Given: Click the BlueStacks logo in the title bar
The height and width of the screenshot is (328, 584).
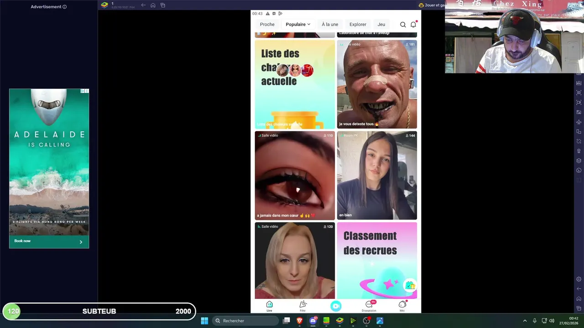Looking at the screenshot, I should (104, 5).
